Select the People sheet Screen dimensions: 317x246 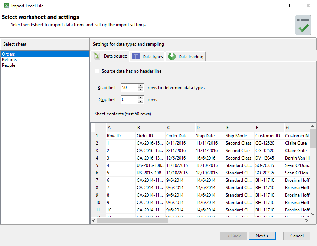click(9, 65)
